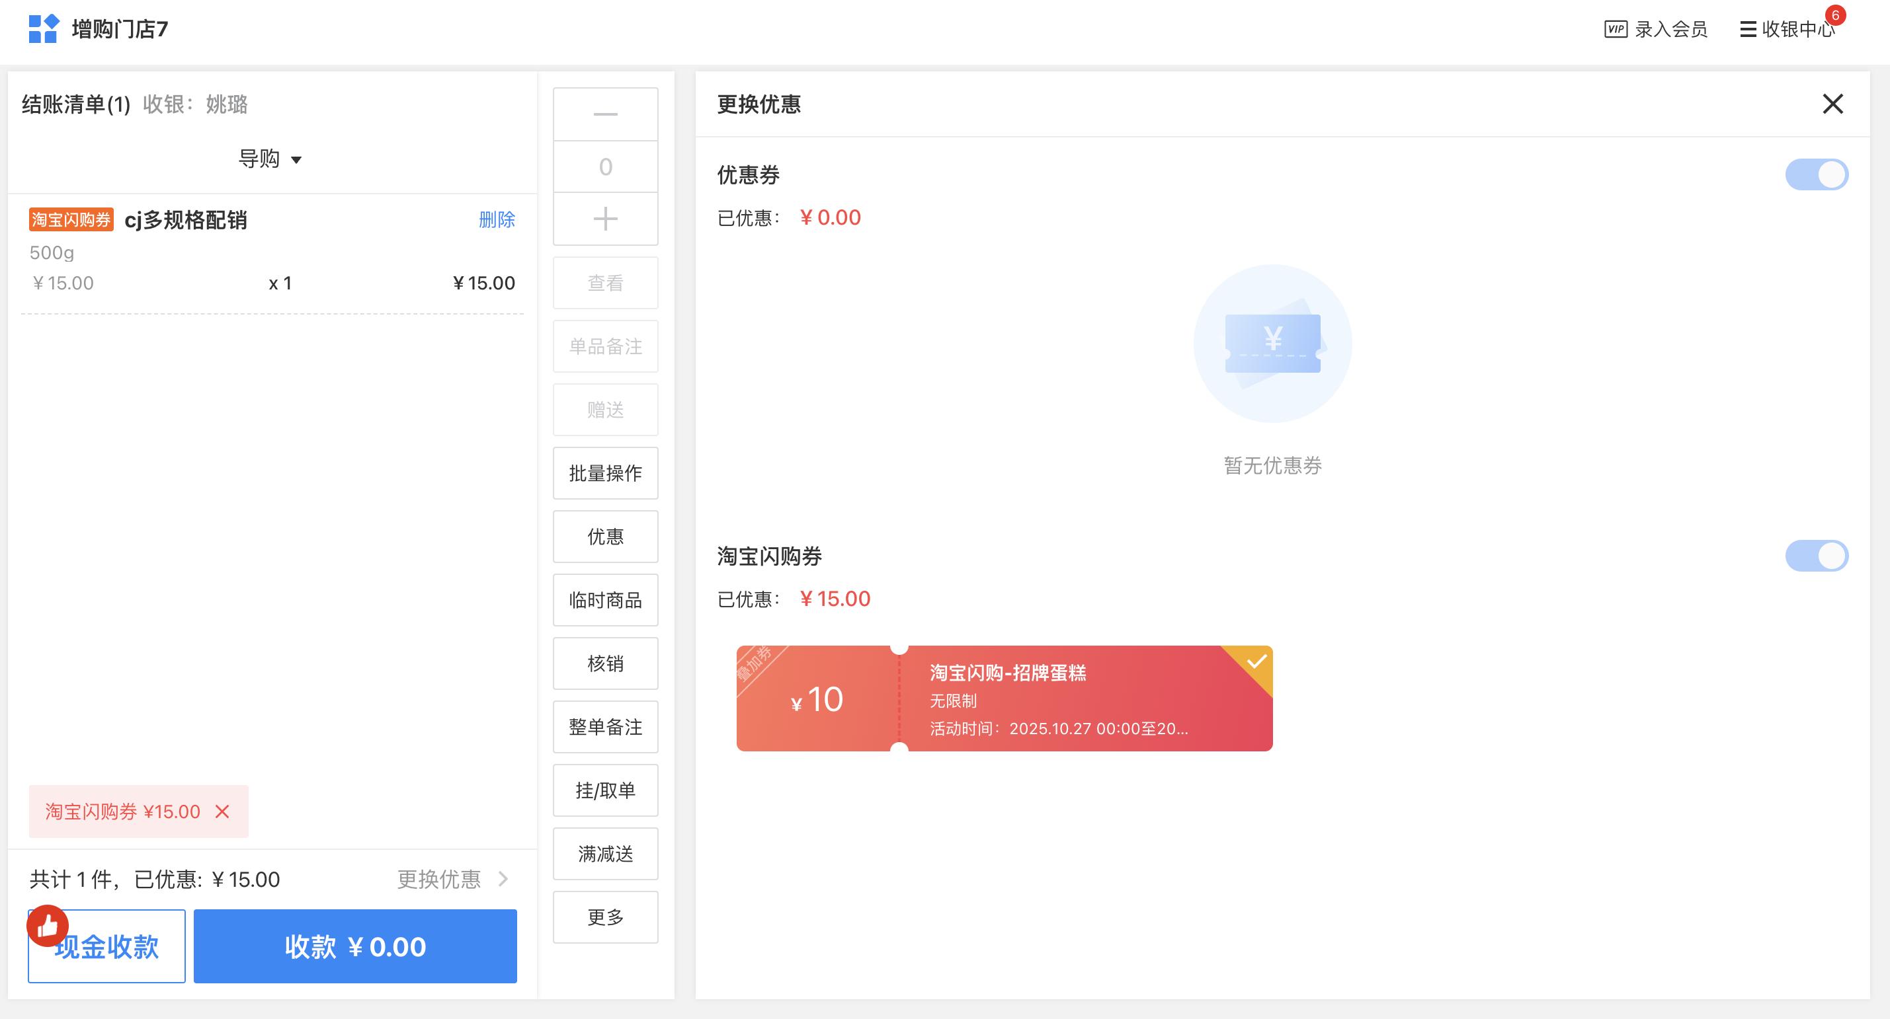Expand the 导购 dropdown
The height and width of the screenshot is (1019, 1890).
270,159
